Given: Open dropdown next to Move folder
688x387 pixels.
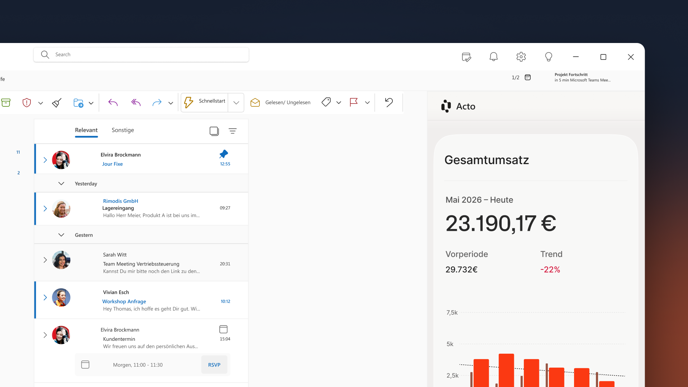Looking at the screenshot, I should [x=91, y=103].
